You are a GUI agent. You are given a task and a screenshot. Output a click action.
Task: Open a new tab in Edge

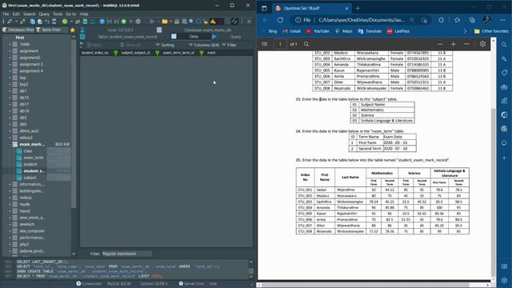pyautogui.click(x=358, y=8)
